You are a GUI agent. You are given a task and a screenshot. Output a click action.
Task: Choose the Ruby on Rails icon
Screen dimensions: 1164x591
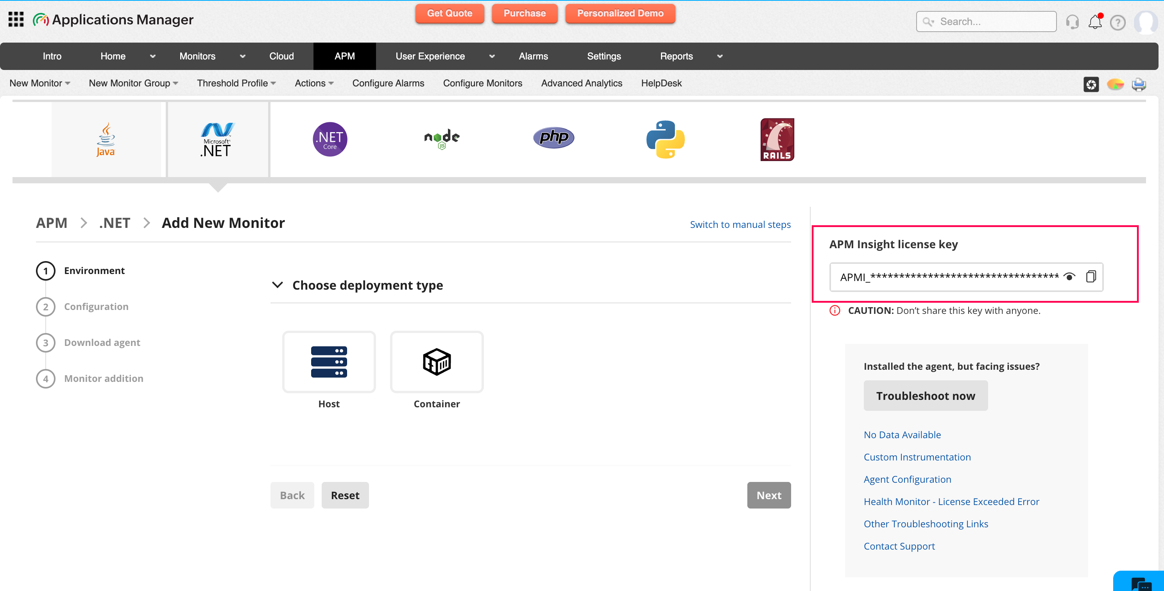(777, 140)
